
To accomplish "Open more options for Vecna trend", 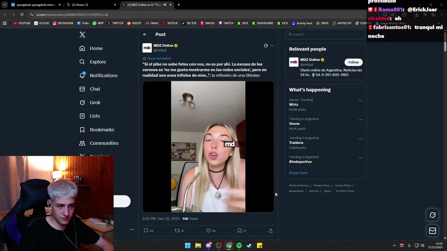I will (360, 120).
